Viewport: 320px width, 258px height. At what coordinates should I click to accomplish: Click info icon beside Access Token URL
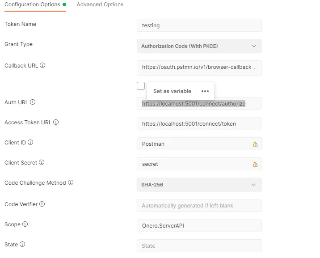click(x=56, y=122)
